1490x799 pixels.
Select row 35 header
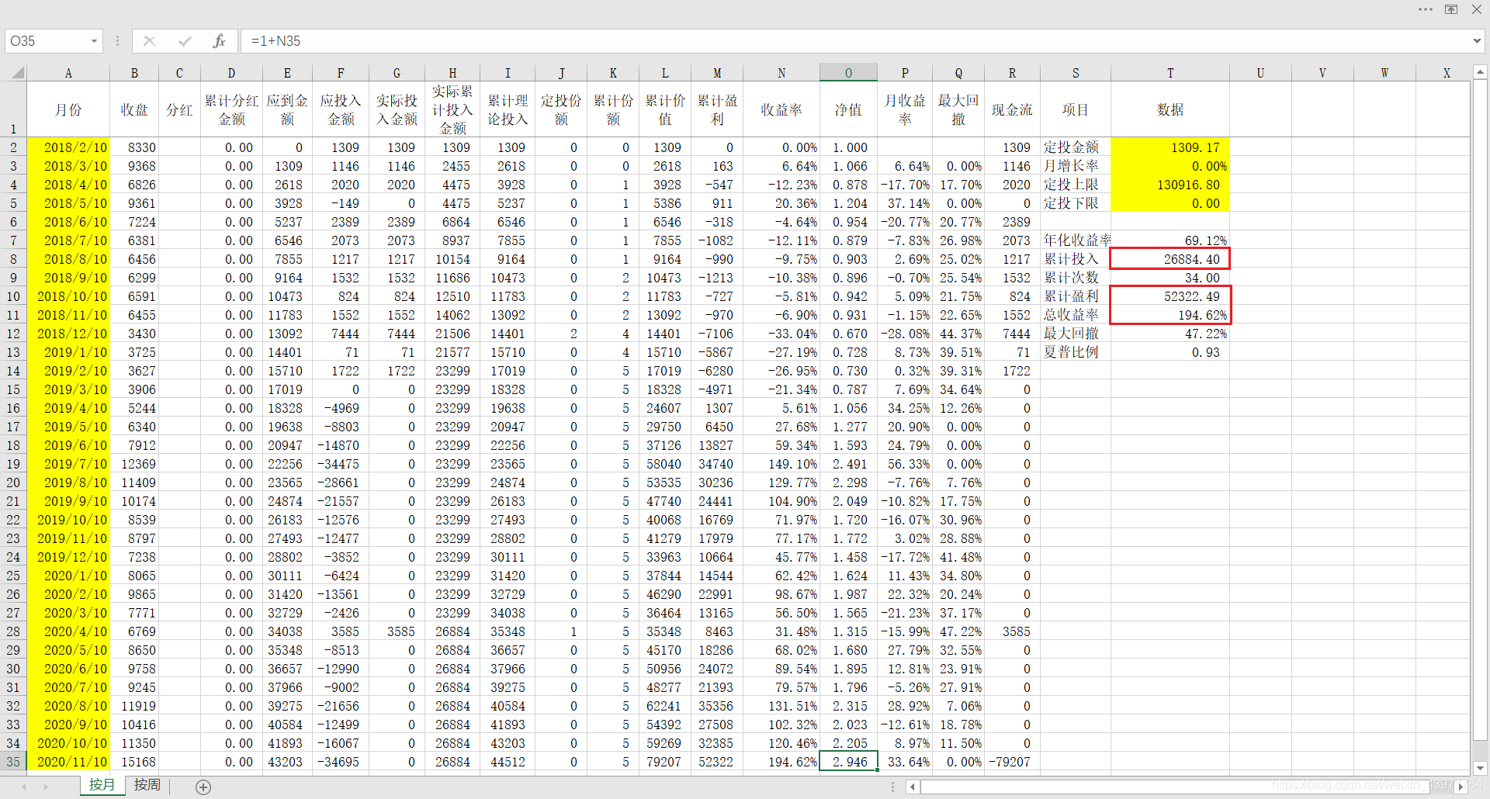13,762
